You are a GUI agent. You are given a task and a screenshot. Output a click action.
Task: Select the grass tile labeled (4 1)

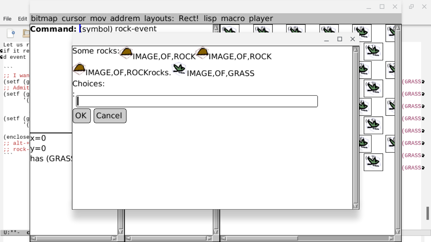pos(373,52)
